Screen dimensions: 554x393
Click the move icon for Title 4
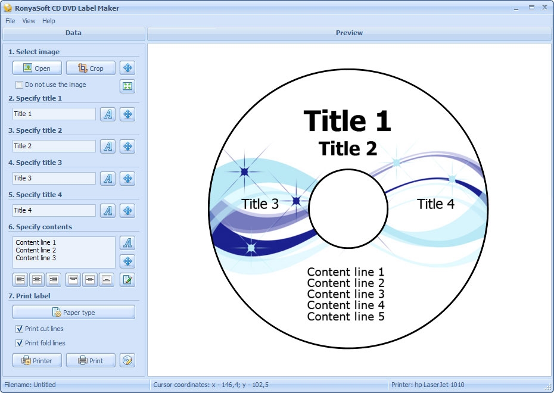(127, 210)
